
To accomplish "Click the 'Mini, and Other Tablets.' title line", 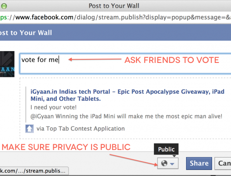I will tap(66, 99).
